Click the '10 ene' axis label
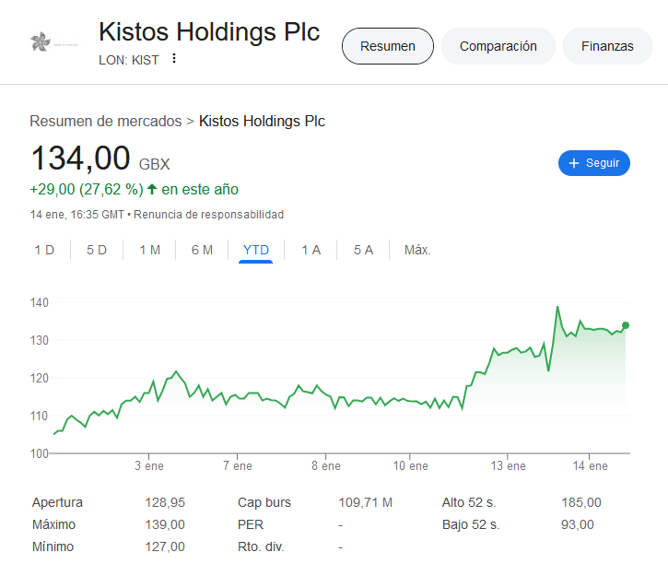The width and height of the screenshot is (668, 564). [x=410, y=465]
